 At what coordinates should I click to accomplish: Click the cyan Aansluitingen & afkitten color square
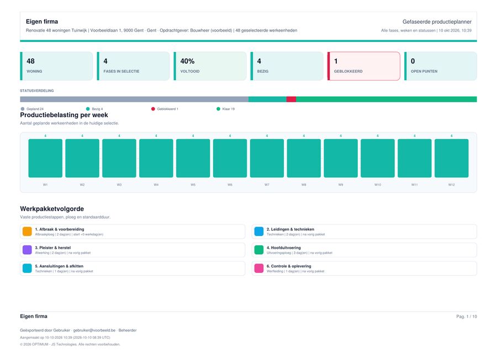(x=27, y=268)
